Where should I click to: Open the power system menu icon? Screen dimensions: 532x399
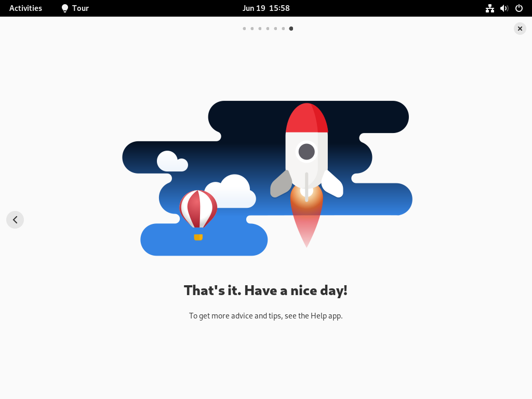click(519, 8)
